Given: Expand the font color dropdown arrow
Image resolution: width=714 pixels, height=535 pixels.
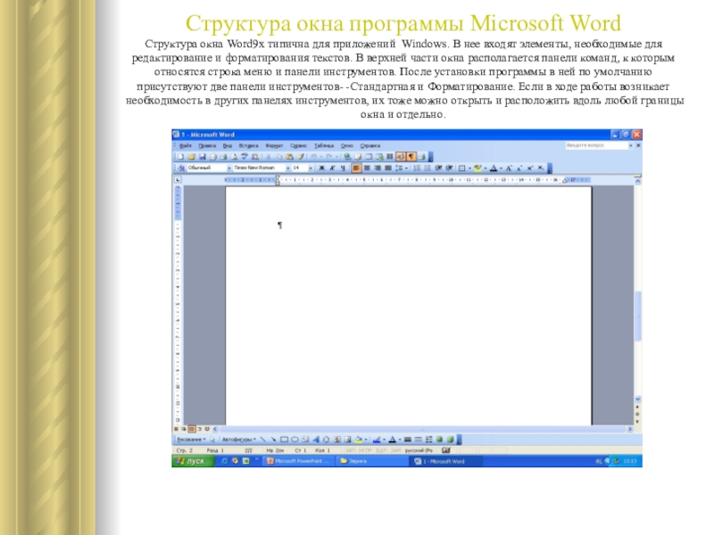Looking at the screenshot, I should pos(501,168).
